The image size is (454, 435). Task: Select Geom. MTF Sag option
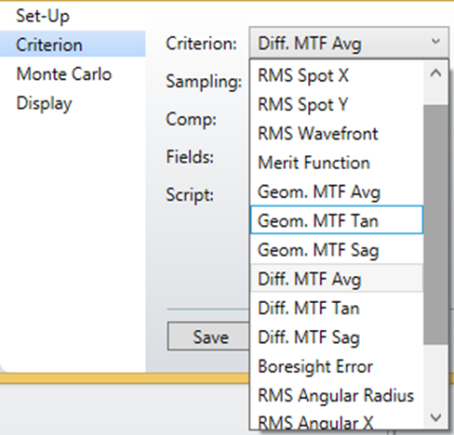(x=337, y=250)
